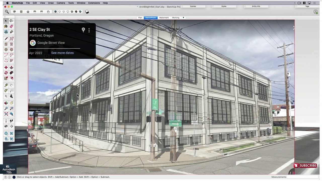This screenshot has width=322, height=181.
Task: Enable Shaded With Textures style
Action: (76, 12)
